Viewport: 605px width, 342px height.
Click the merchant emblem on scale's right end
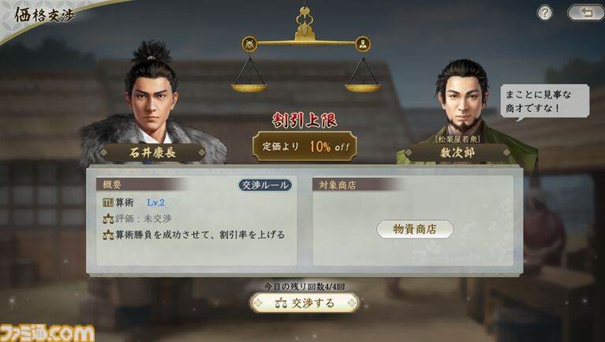363,43
